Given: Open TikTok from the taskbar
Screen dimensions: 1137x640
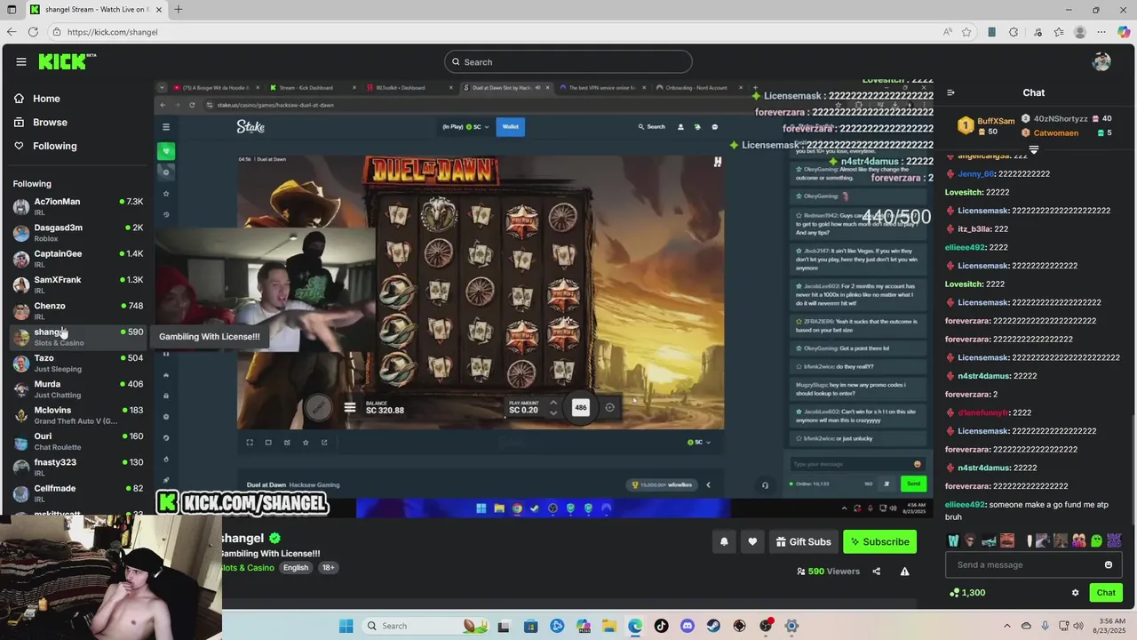Looking at the screenshot, I should click(661, 626).
